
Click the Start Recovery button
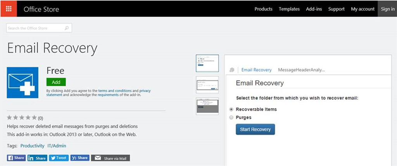(x=255, y=129)
